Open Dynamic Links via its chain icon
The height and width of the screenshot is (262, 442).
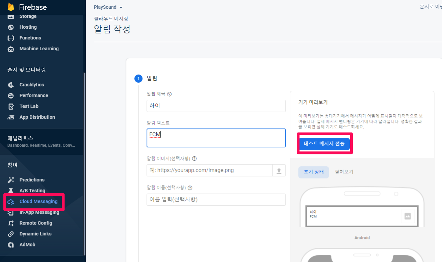(11, 234)
